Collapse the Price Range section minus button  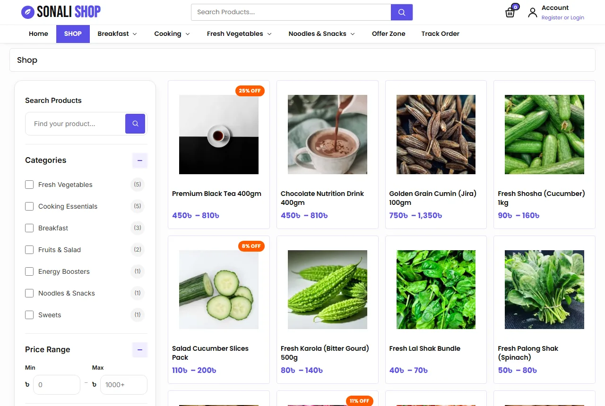140,350
